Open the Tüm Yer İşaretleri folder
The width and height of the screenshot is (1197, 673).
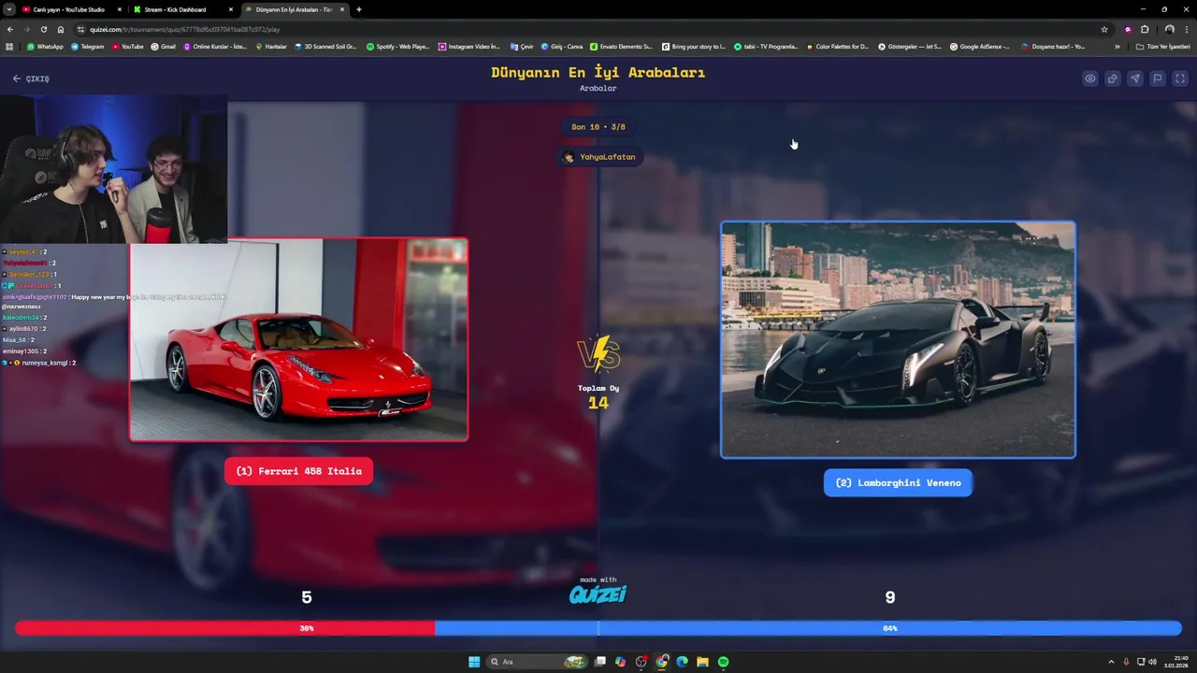(x=1162, y=46)
